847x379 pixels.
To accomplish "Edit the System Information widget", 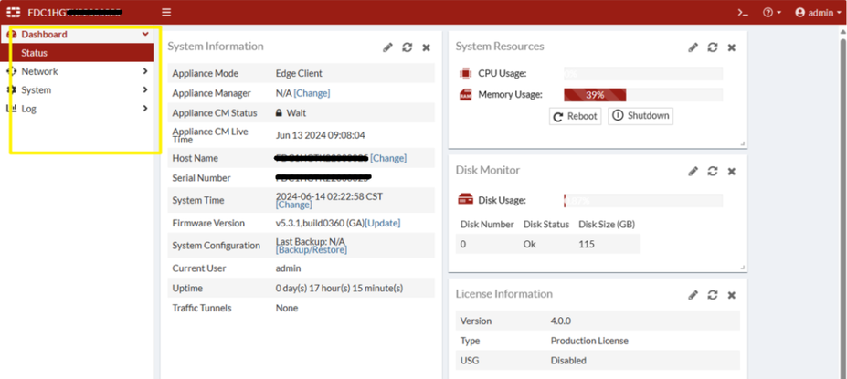I will (x=387, y=47).
